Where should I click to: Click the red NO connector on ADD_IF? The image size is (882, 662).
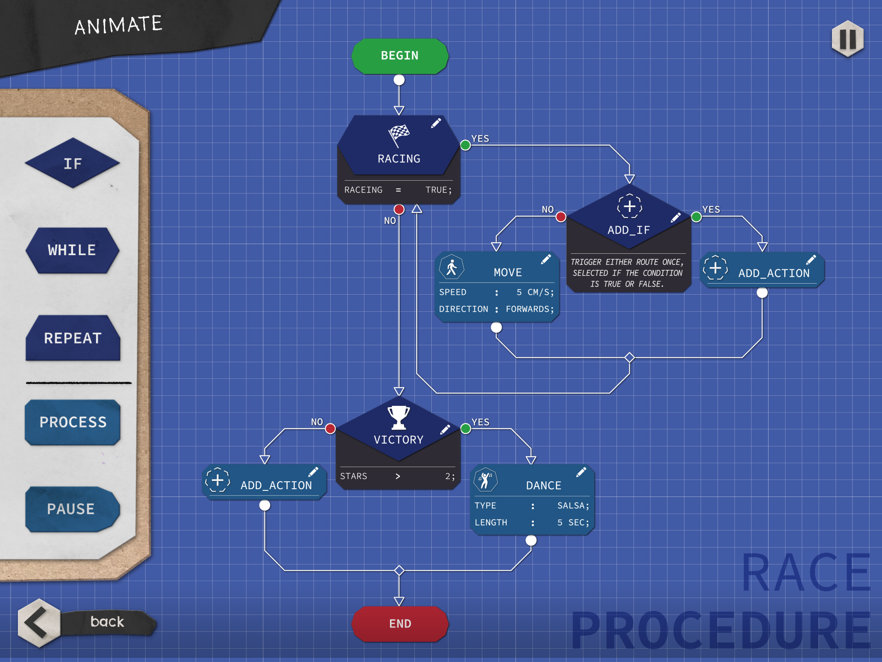[561, 217]
